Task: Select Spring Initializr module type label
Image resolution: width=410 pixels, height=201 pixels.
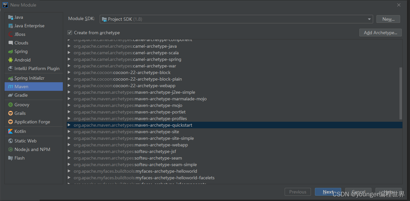Action: click(x=29, y=78)
